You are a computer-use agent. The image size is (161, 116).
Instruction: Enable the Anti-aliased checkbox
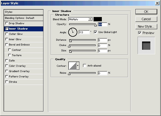84,66
